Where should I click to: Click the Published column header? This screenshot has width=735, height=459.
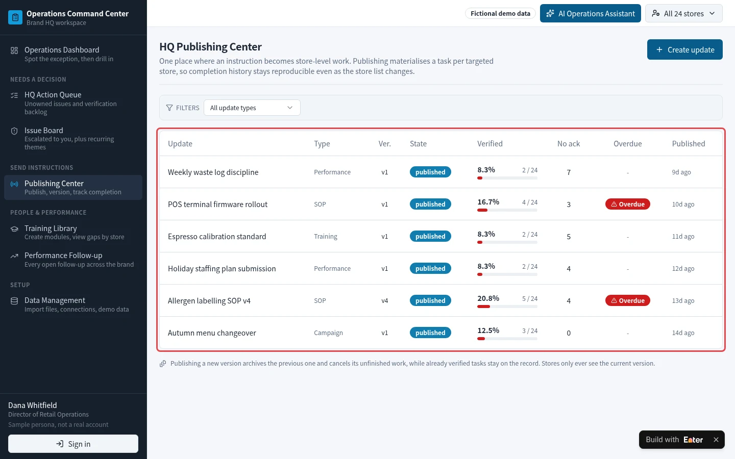pyautogui.click(x=689, y=144)
